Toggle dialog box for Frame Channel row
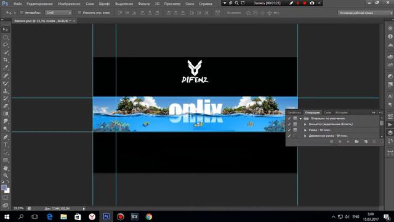Viewport: 394px width, 222px height. [x=295, y=130]
